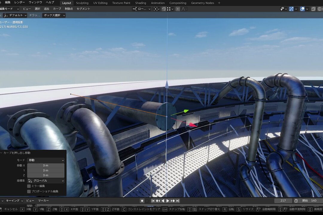
Task: Enable the ミラー編集 checkbox
Action: 29,186
